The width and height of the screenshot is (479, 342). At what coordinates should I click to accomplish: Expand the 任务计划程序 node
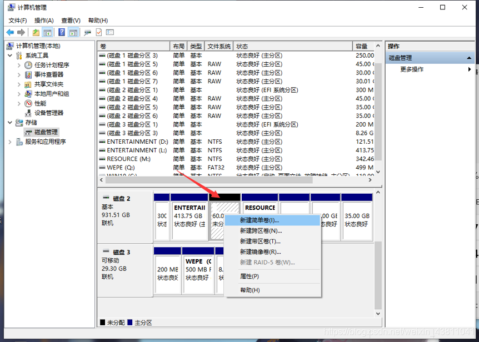(x=19, y=65)
